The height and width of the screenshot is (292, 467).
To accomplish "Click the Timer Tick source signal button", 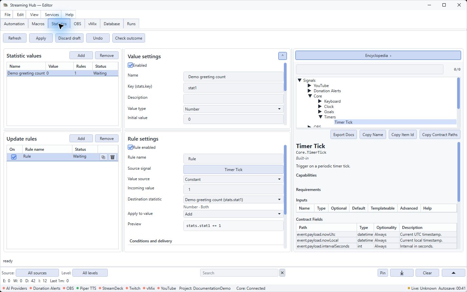I will (233, 169).
